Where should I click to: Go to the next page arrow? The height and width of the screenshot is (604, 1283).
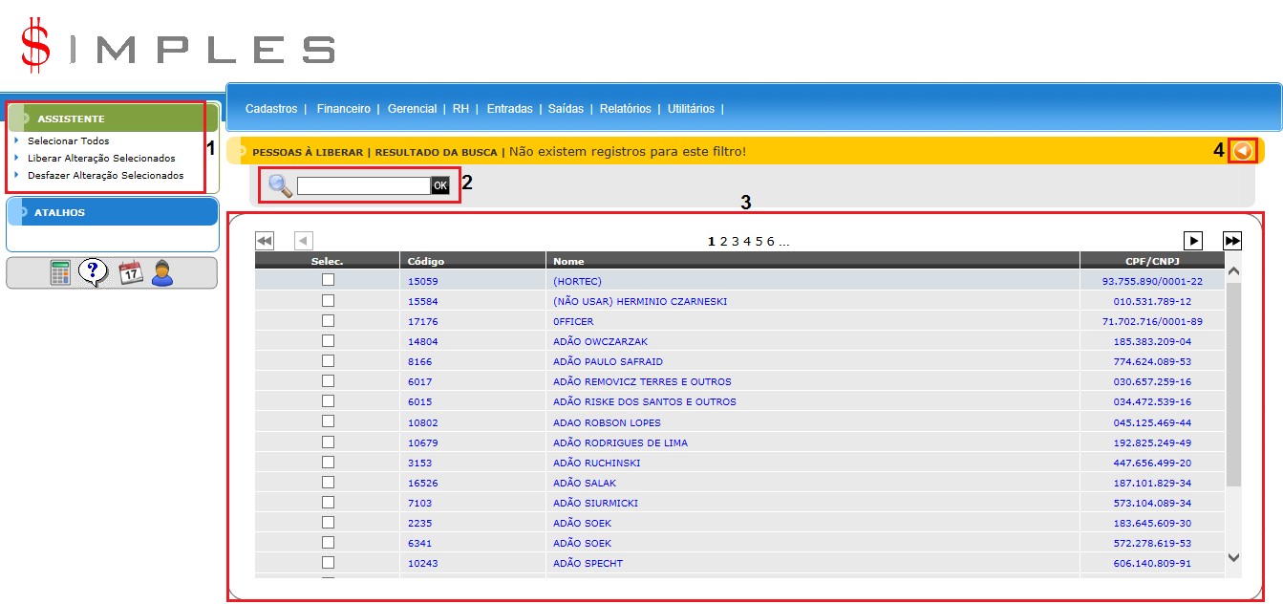coord(1193,241)
